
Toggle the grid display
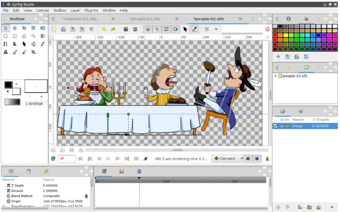point(207,29)
